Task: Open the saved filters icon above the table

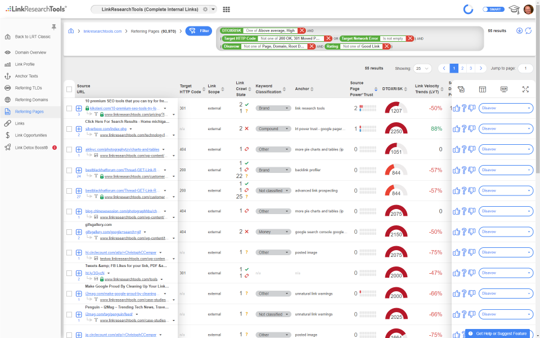Action: 461,89
